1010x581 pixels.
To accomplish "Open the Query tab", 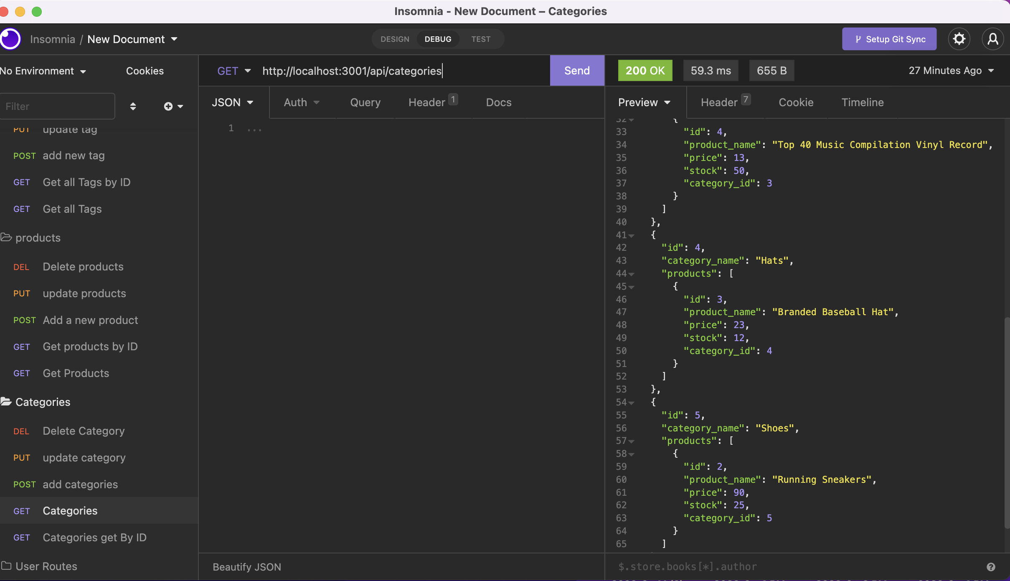I will 365,102.
